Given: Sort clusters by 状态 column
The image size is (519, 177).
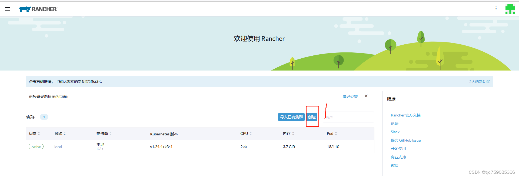Looking at the screenshot, I should point(34,133).
